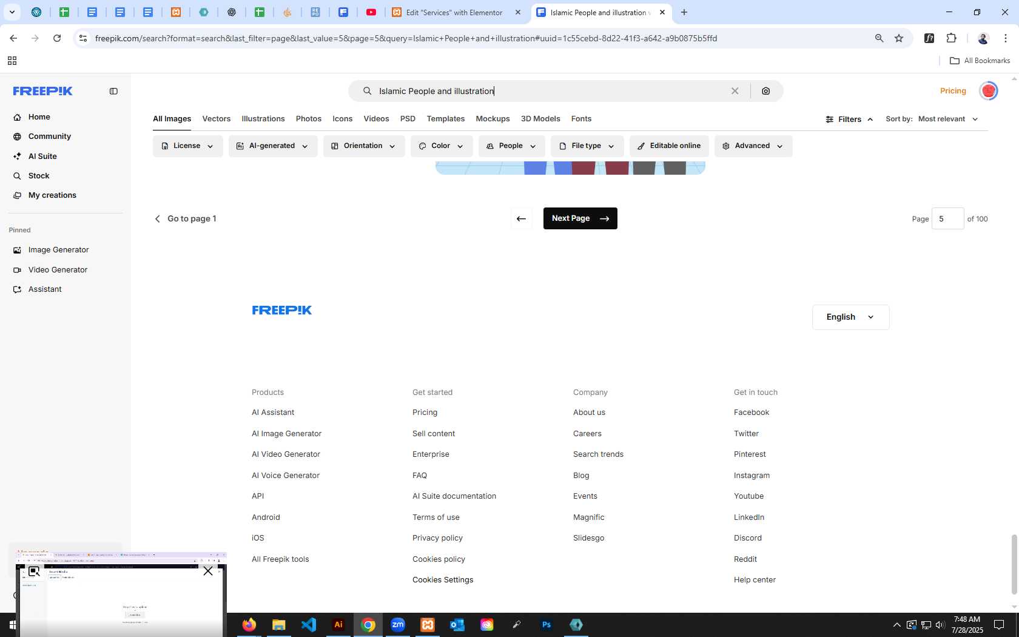Open AI Suite in the sidebar
1019x637 pixels.
click(42, 157)
